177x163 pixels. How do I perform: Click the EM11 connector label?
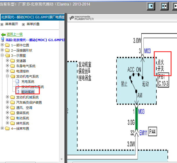[143, 133]
